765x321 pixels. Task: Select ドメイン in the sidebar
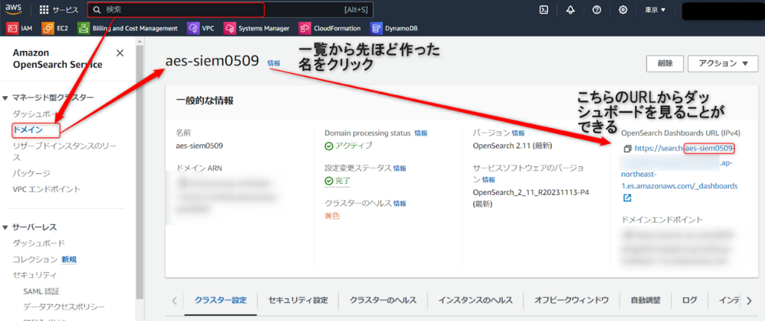28,129
